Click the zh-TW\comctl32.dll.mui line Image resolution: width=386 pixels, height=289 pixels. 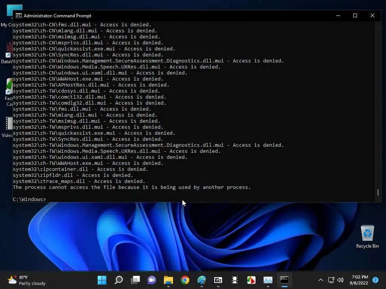90,97
